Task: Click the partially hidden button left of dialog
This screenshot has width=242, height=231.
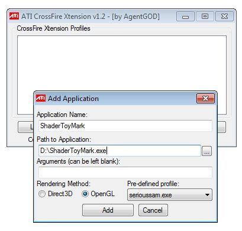Action: pos(26,127)
